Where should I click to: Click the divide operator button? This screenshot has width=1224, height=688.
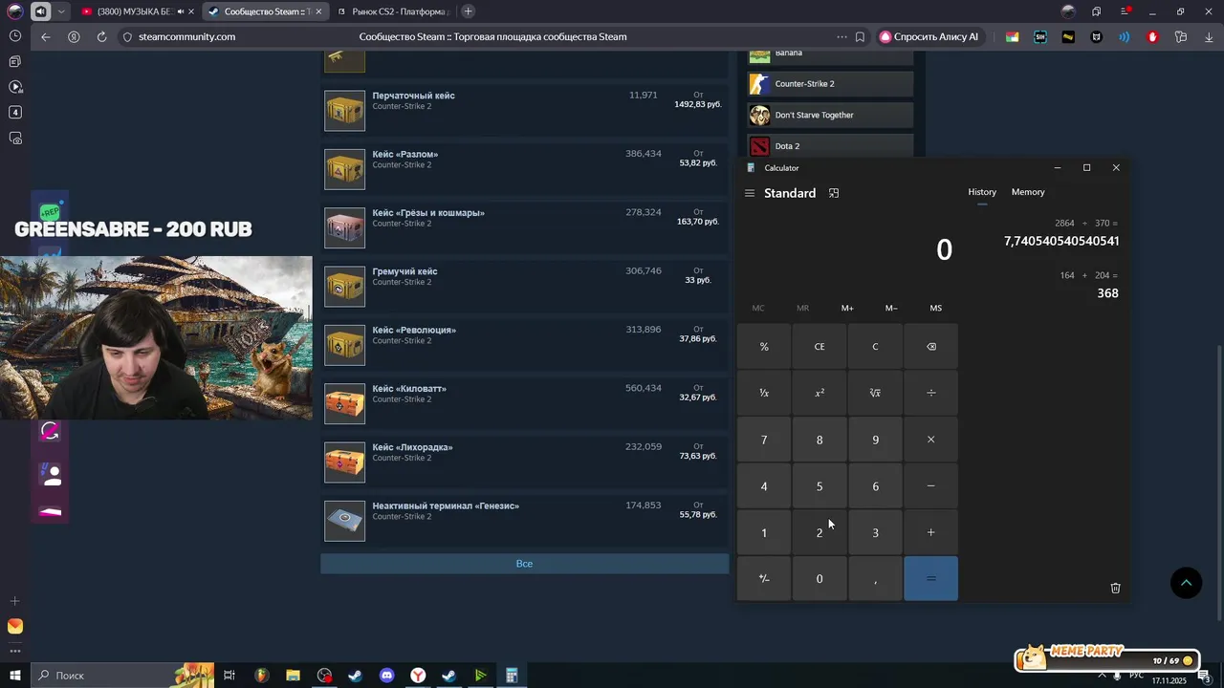[x=930, y=393]
